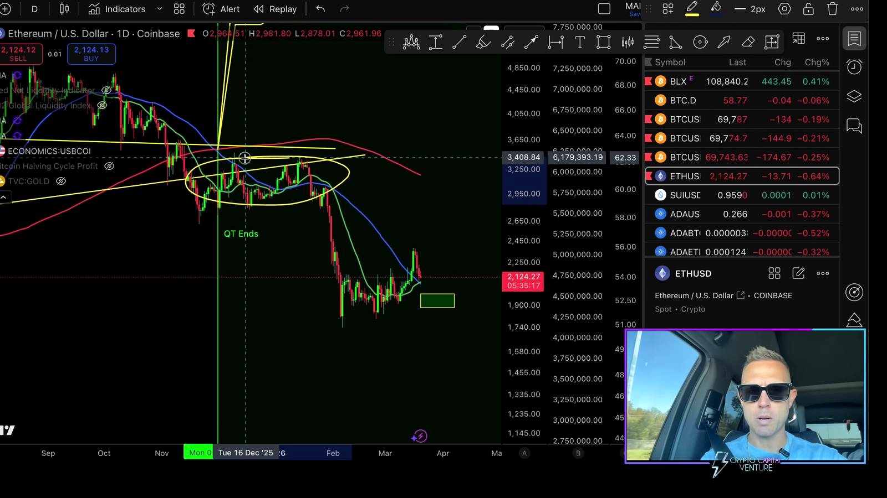Select the horizontal lines Fib tool

(x=652, y=42)
